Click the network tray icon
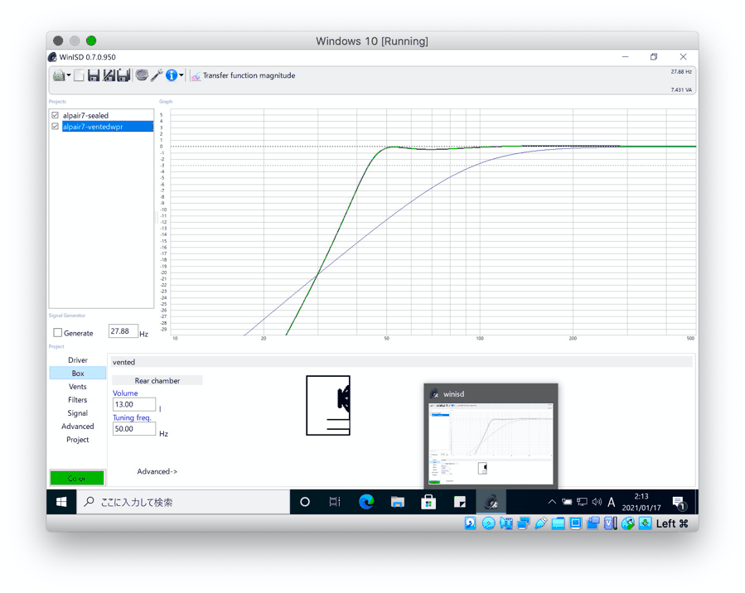The image size is (745, 593). pyautogui.click(x=582, y=501)
